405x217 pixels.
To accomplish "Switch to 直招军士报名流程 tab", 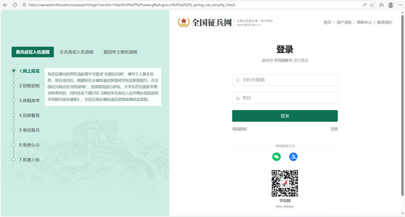I will (120, 52).
